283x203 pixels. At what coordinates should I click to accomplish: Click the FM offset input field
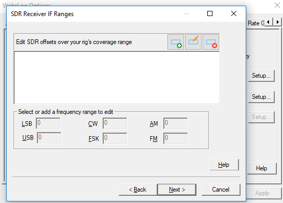pos(175,138)
